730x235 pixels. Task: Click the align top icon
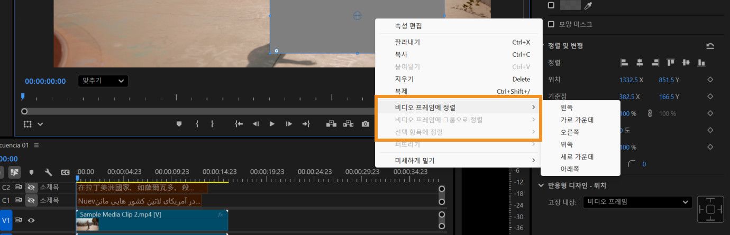[671, 63]
